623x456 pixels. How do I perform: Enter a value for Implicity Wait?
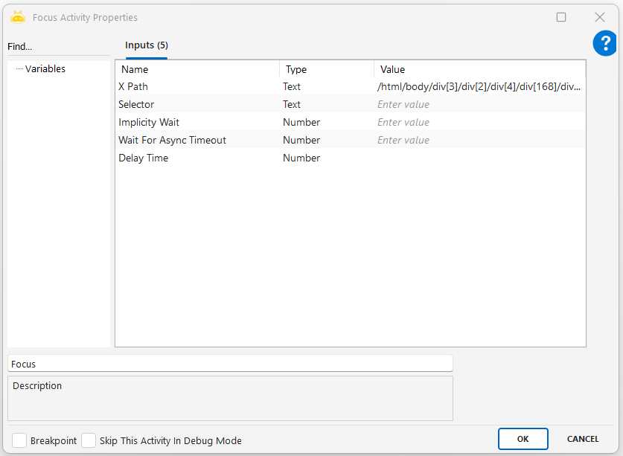[479, 123]
